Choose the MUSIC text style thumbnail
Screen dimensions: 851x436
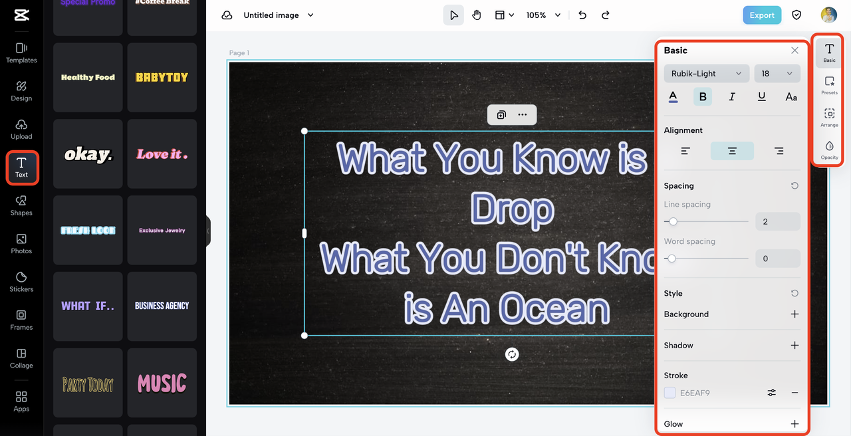click(162, 383)
